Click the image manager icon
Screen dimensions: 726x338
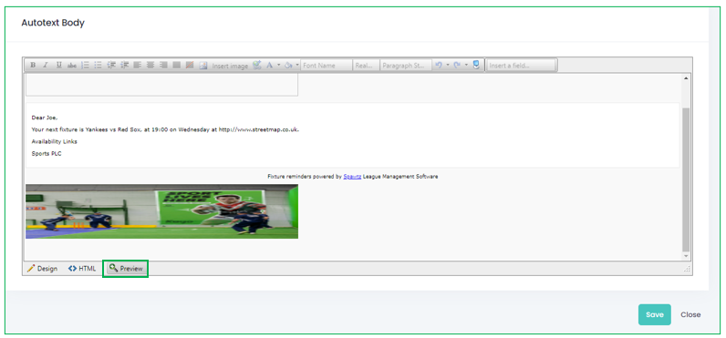[x=202, y=66]
